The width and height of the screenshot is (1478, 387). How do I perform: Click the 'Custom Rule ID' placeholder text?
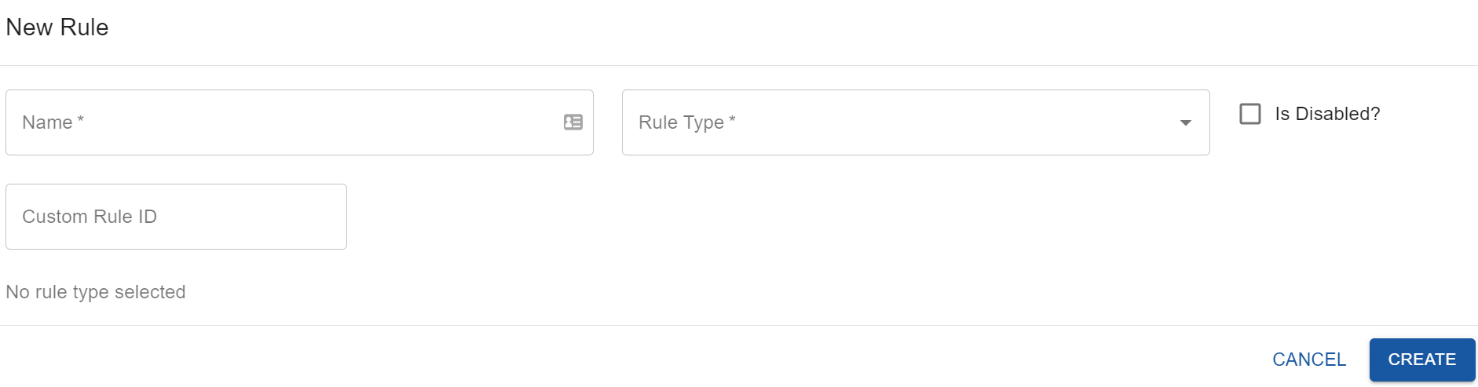click(90, 217)
